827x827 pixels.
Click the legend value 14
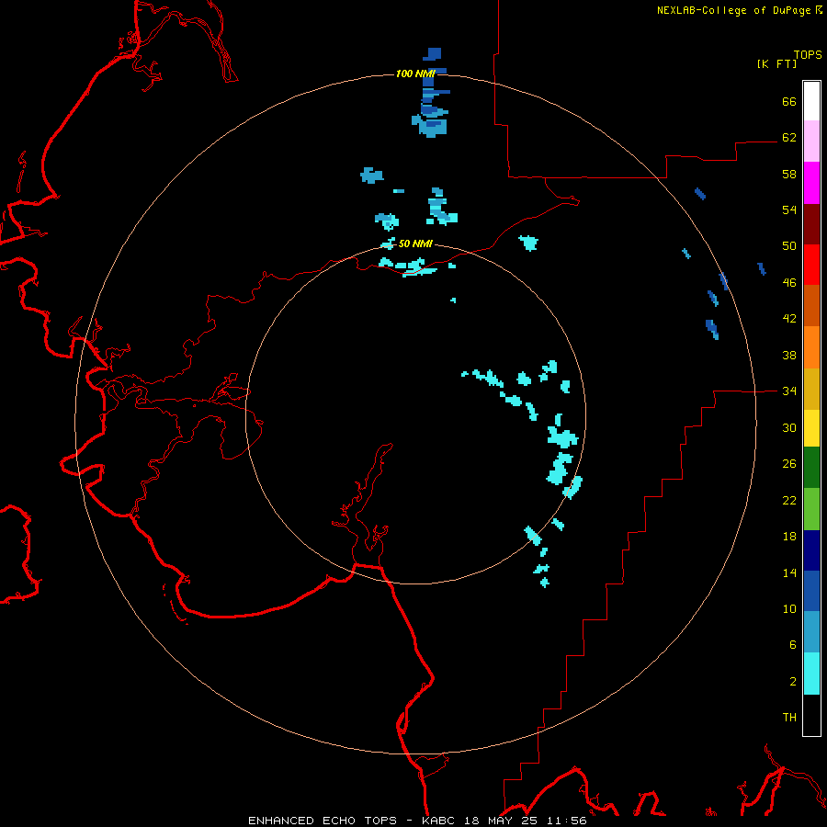789,572
